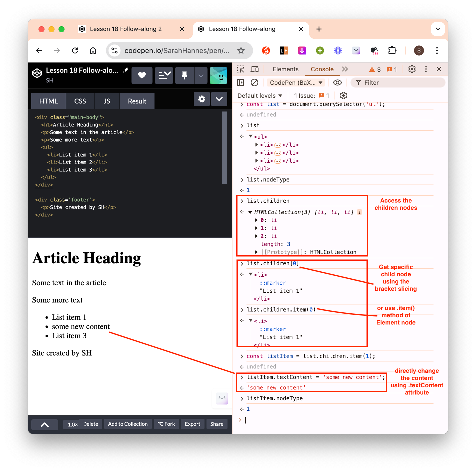Love this pen with the heart button
This screenshot has width=476, height=471.
coord(142,75)
